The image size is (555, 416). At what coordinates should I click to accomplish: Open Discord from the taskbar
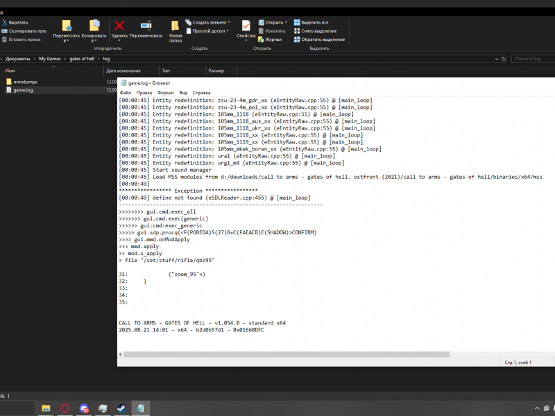pos(84,408)
